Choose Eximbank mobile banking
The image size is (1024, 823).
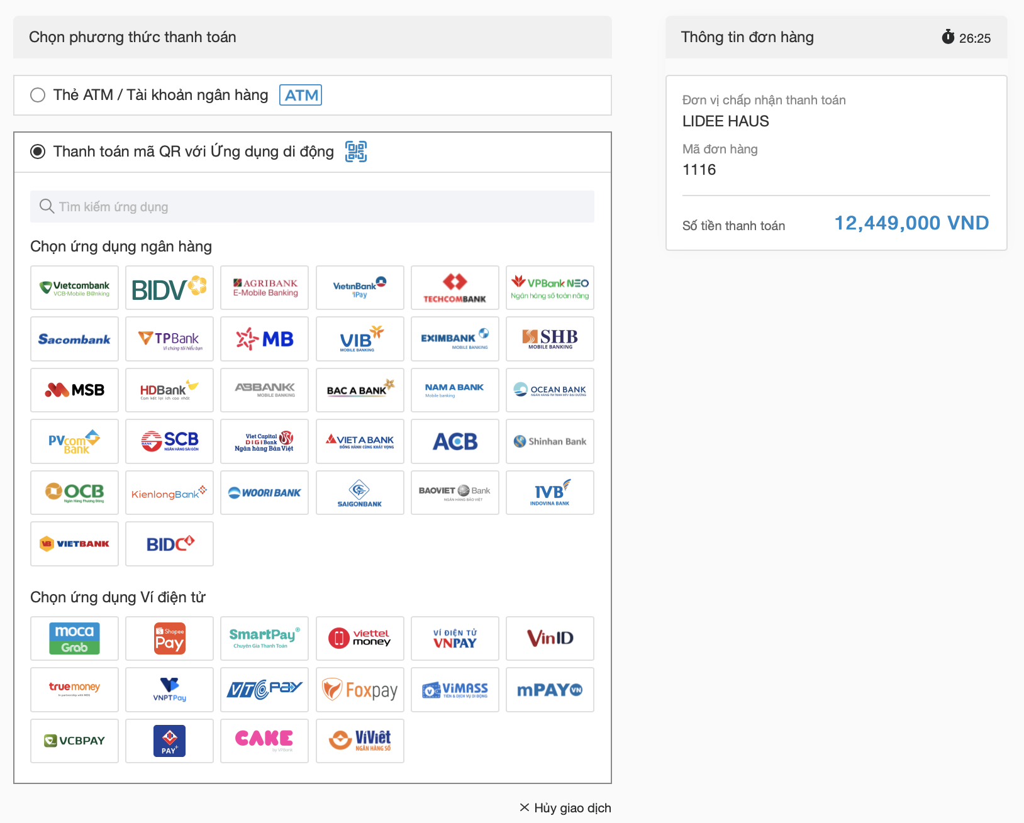tap(455, 339)
